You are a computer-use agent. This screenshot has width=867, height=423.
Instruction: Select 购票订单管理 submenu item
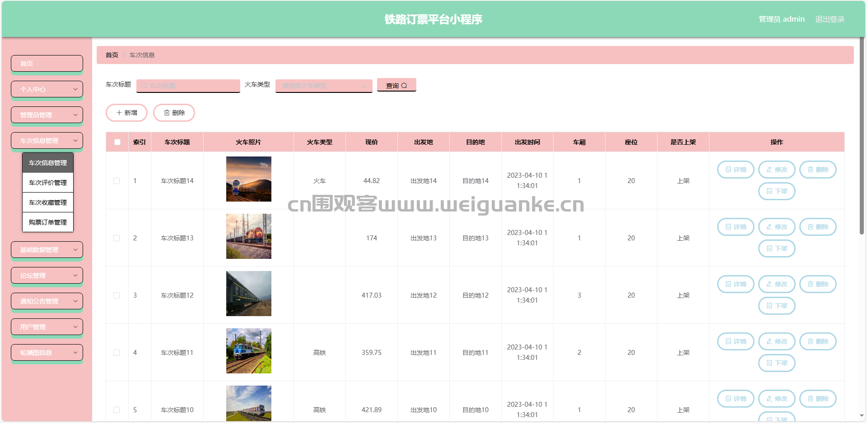48,222
